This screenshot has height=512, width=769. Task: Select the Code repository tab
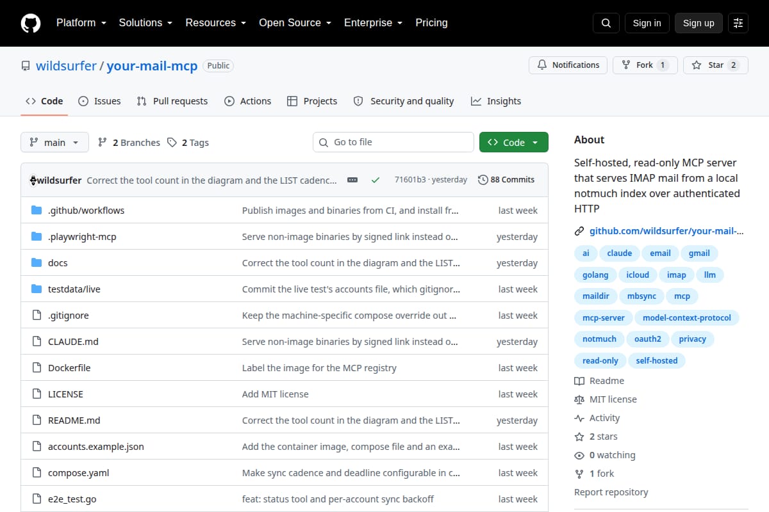point(44,101)
